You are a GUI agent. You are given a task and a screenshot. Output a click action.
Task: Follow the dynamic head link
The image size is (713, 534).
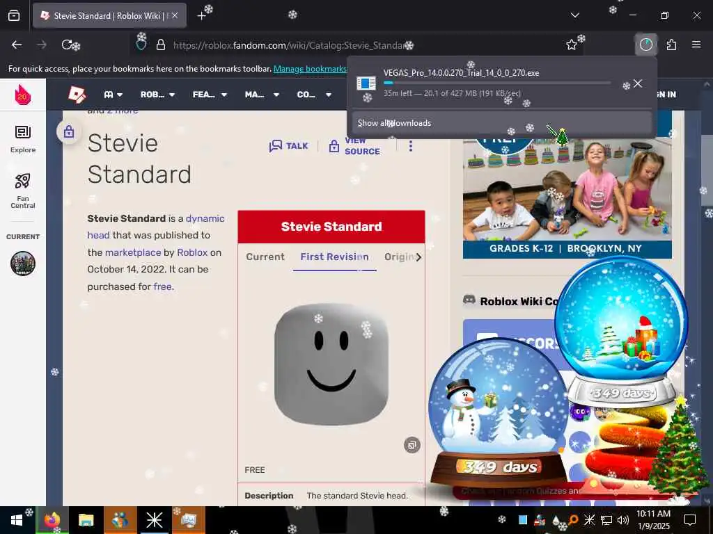point(156,227)
